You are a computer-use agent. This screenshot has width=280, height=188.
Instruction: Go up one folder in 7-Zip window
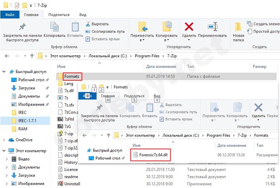(x=32, y=56)
